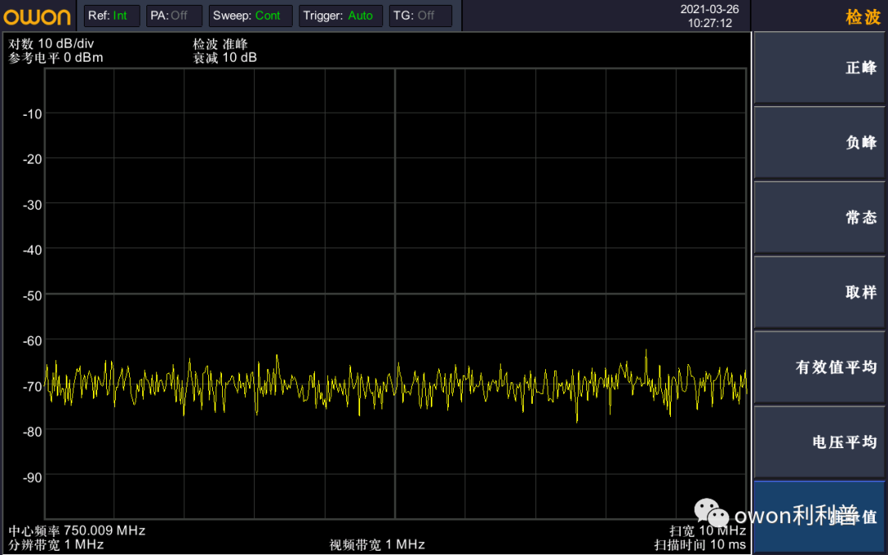
Task: Select the 正峰 positive peak detector softkey
Action: (820, 68)
